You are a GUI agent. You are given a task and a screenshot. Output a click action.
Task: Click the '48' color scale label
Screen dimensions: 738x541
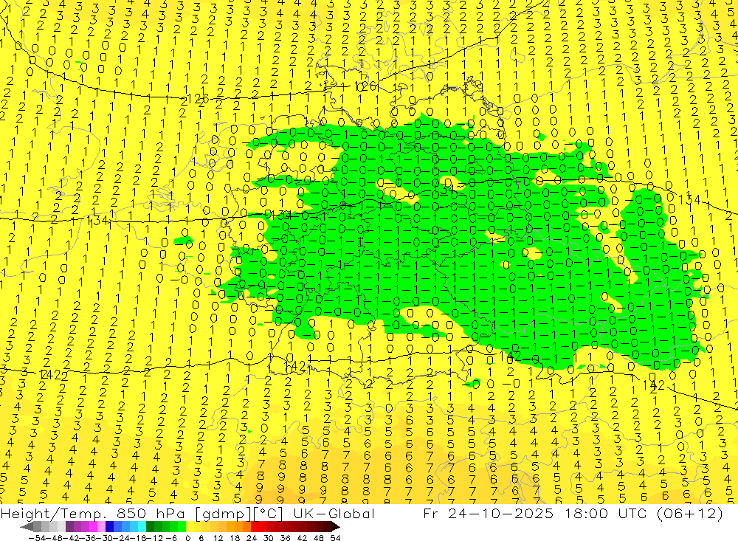[x=319, y=538]
